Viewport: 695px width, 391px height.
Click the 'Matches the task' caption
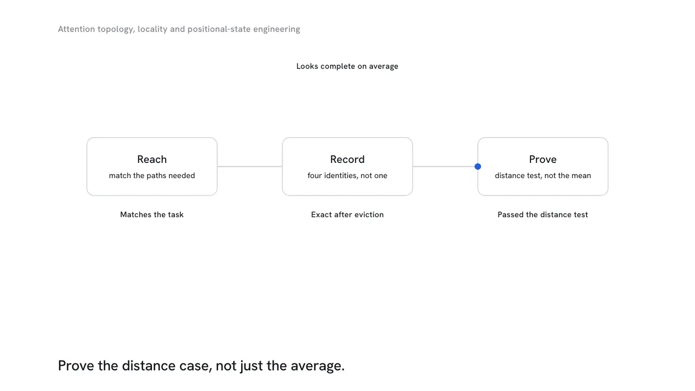pyautogui.click(x=152, y=215)
